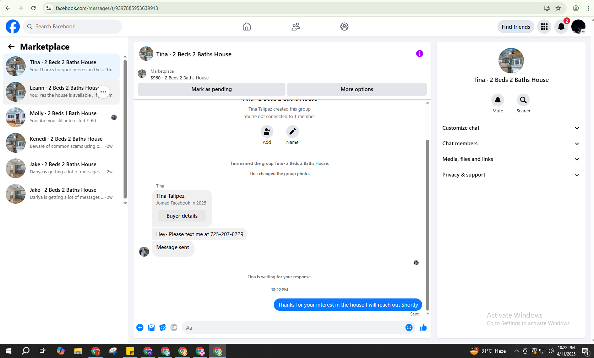Open Windows Start menu
This screenshot has width=594, height=358.
[9, 351]
